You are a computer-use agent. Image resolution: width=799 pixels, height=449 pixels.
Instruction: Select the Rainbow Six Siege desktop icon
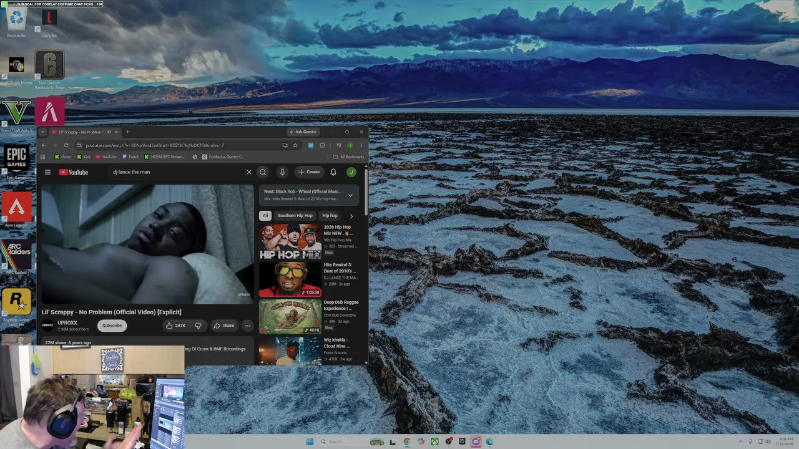(x=49, y=70)
